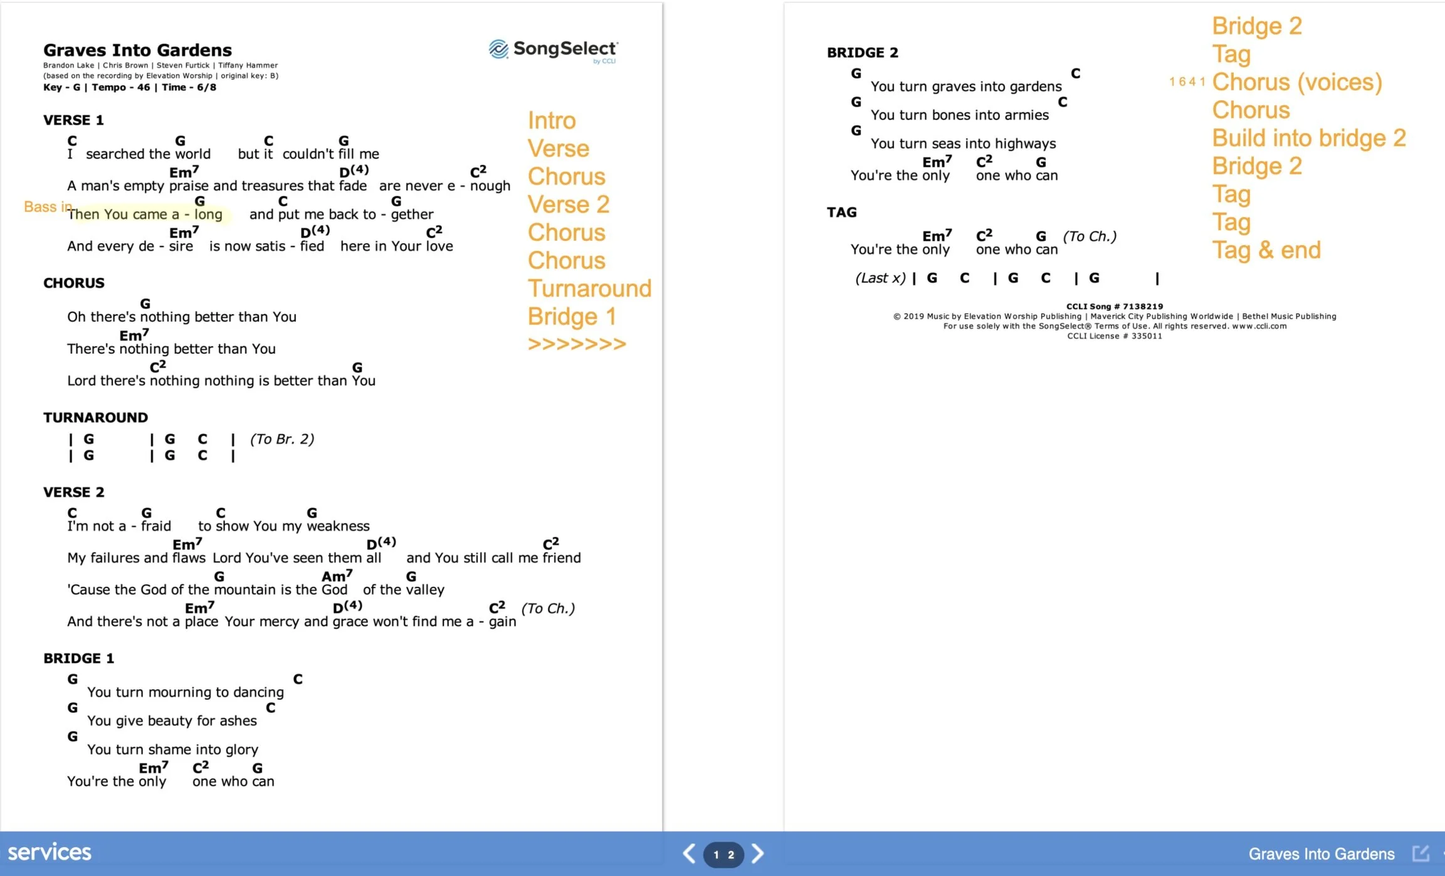Select the orange Intro annotation
Image resolution: width=1445 pixels, height=876 pixels.
tap(552, 120)
